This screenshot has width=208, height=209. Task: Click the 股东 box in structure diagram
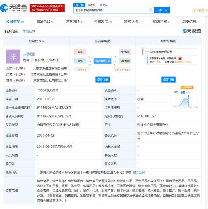point(80,52)
